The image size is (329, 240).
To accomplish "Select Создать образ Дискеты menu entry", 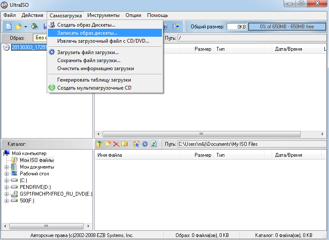I will [x=105, y=25].
